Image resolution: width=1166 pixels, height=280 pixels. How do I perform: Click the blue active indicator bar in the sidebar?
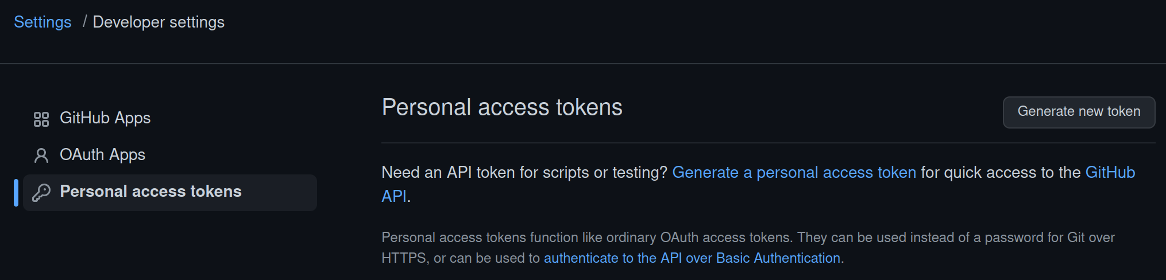[16, 193]
